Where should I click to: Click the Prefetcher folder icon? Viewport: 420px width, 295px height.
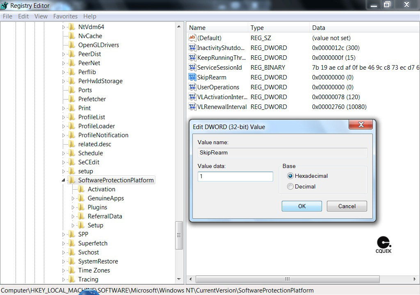72,99
